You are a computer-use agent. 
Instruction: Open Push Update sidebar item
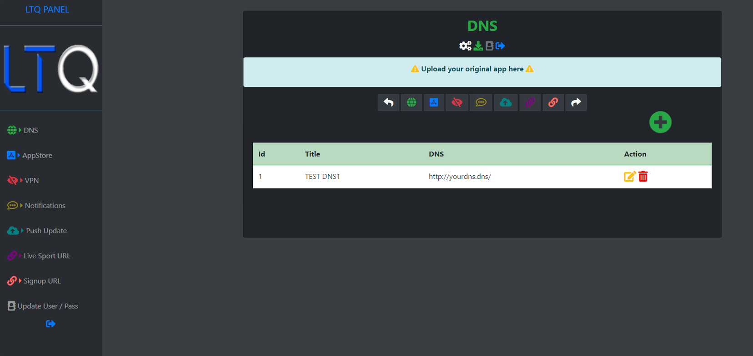coord(46,231)
